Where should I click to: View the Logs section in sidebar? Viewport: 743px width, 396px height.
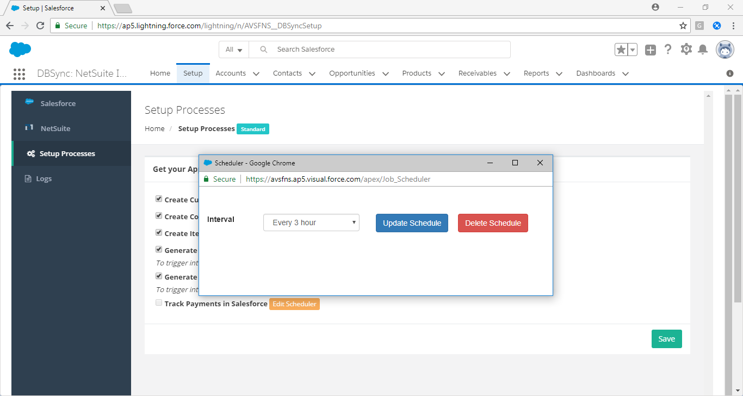45,178
